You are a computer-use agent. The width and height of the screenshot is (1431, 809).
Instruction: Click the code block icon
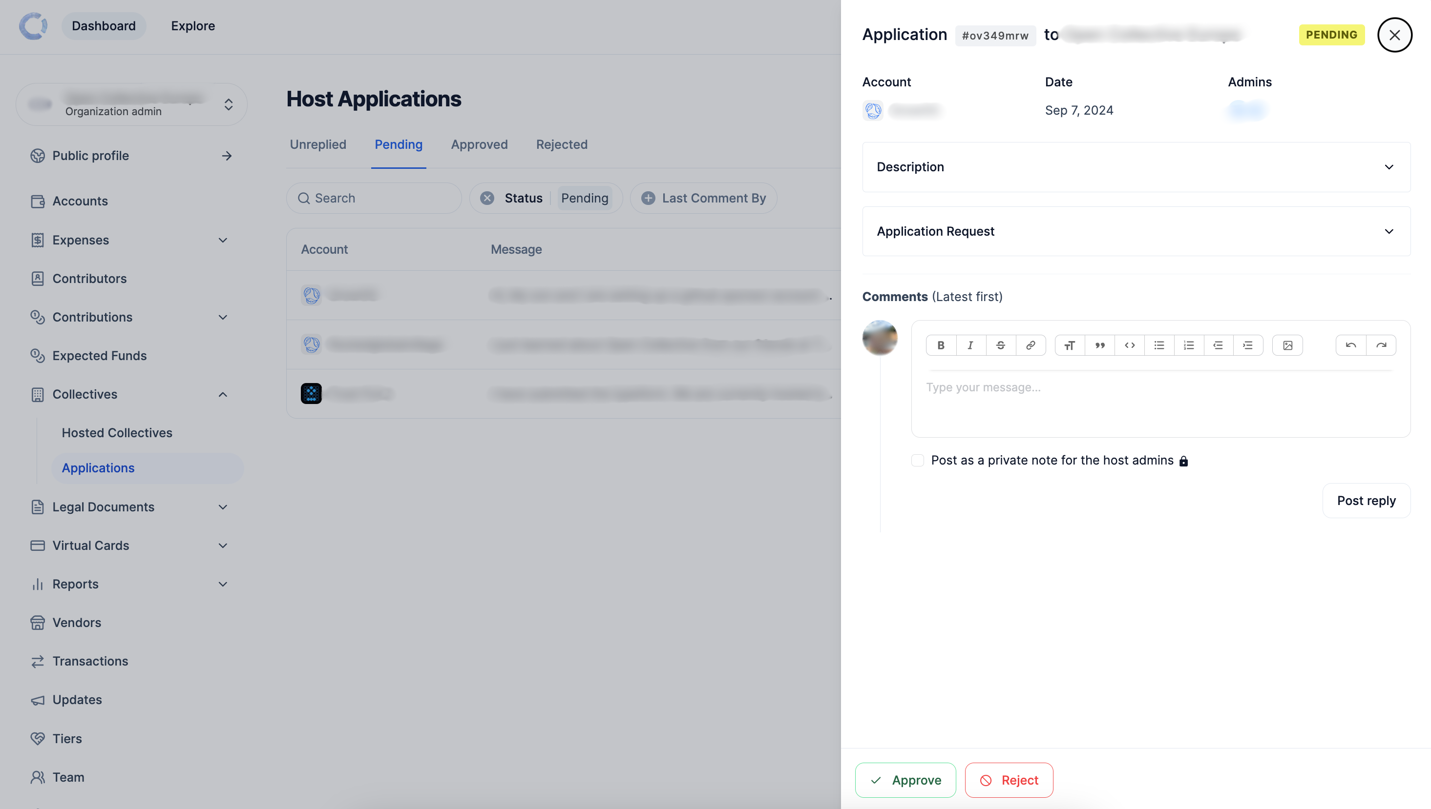coord(1130,345)
